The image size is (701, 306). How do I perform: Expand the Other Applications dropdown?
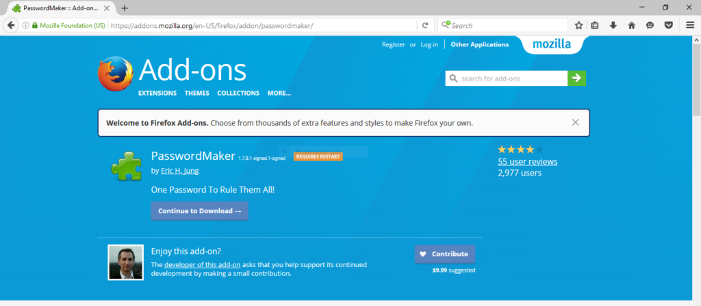(x=479, y=44)
